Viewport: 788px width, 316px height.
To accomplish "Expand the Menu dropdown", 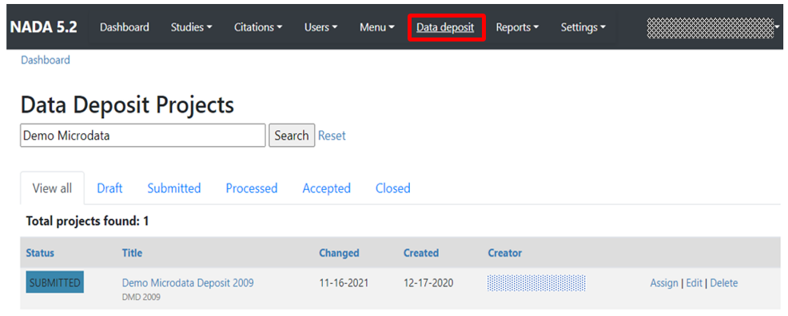I will click(x=377, y=28).
